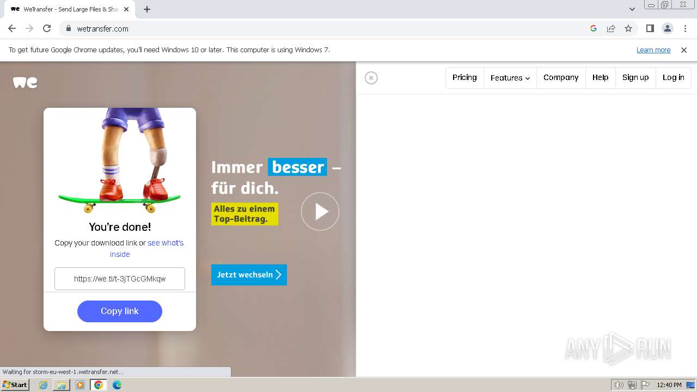Image resolution: width=697 pixels, height=392 pixels.
Task: Click the Copy link button
Action: tap(120, 311)
